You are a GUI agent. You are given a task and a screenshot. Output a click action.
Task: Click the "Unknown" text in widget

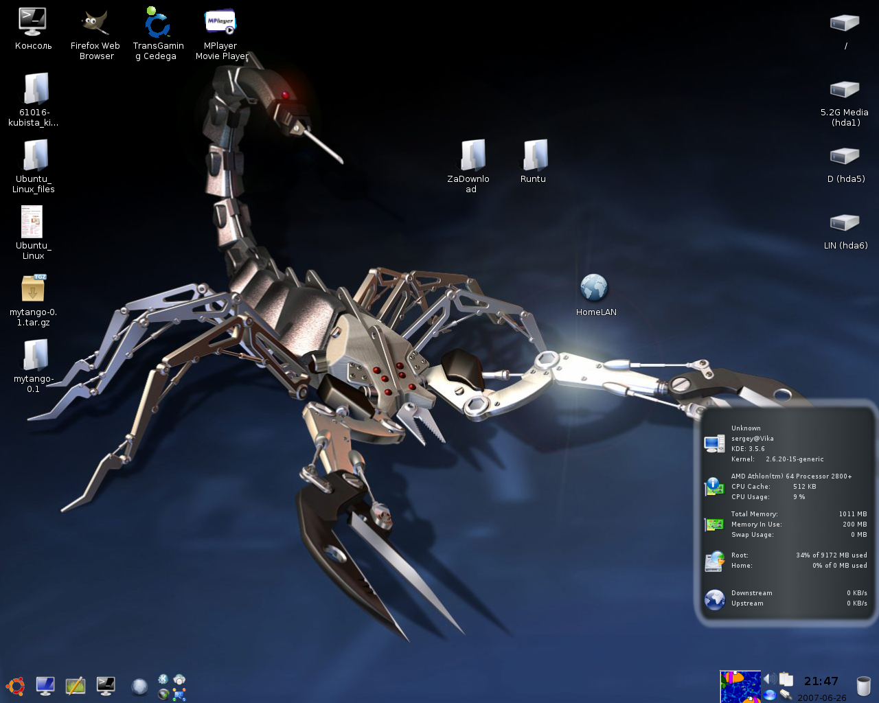(x=746, y=428)
